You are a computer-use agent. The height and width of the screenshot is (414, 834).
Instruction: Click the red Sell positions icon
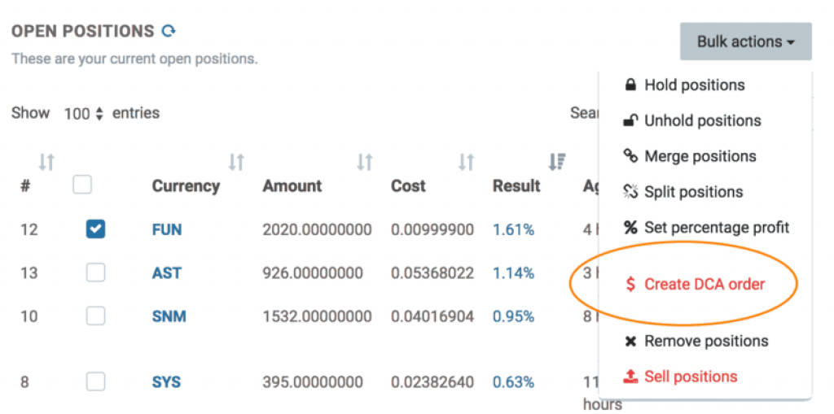coord(630,377)
